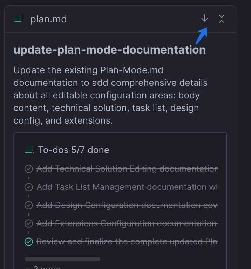
Task: Click the Add Extensions Configuration documentation item
Action: [x=127, y=223]
